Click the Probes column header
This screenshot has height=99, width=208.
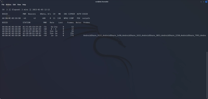tap(87, 22)
